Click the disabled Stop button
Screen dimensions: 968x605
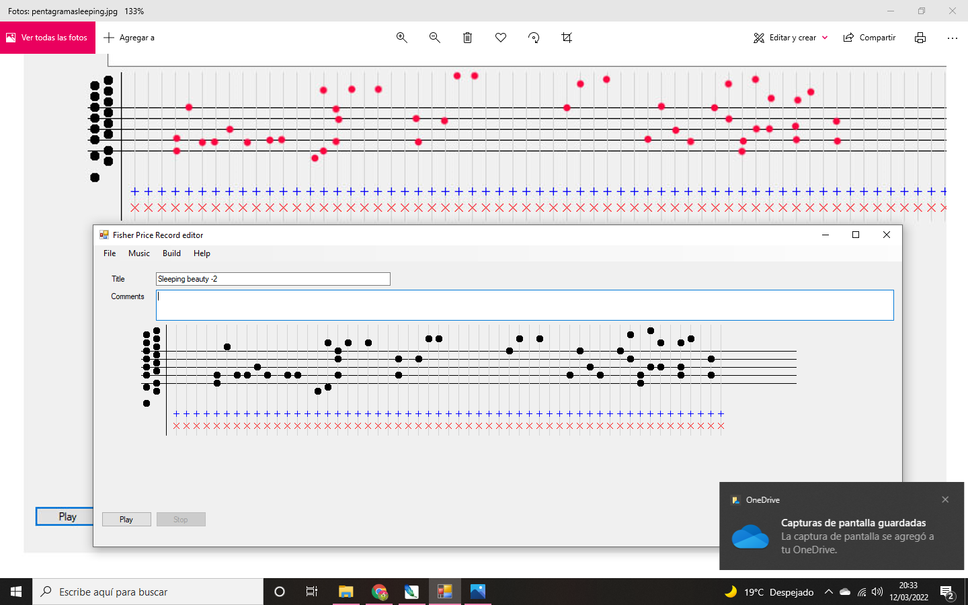click(181, 520)
